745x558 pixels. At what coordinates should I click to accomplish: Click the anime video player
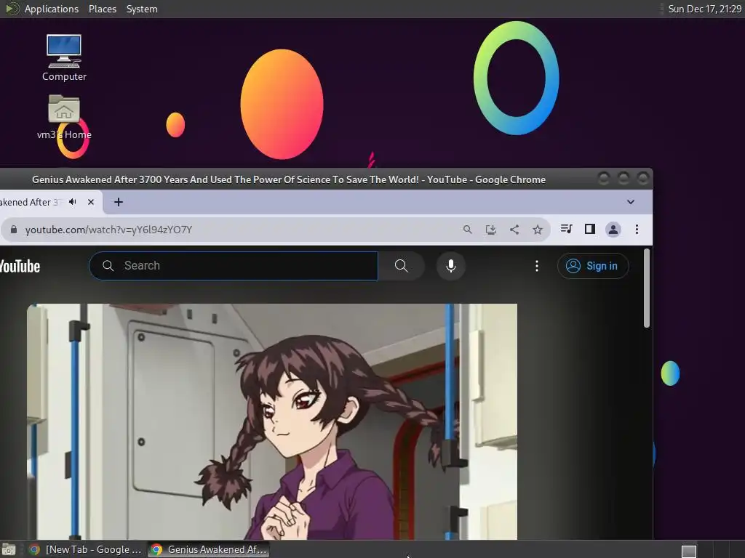tap(272, 421)
